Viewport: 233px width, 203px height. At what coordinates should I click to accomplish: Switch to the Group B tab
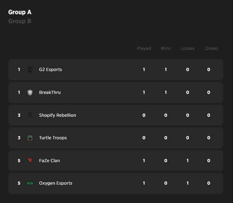(x=20, y=21)
